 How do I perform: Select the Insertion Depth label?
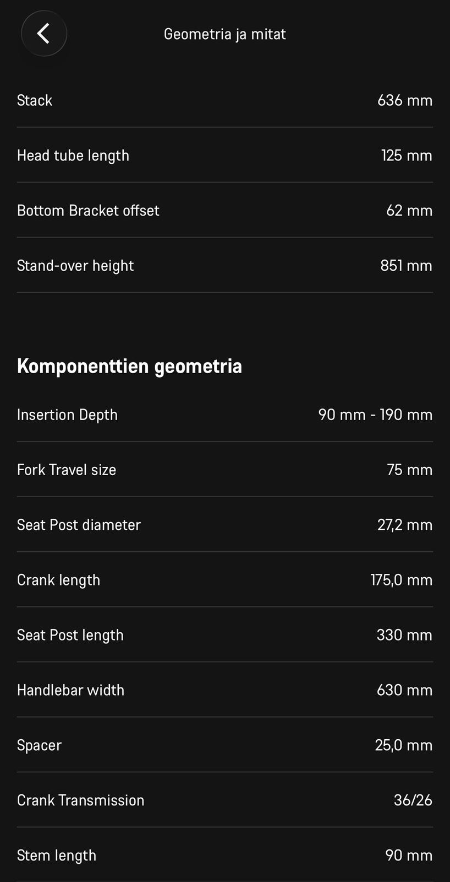[67, 415]
